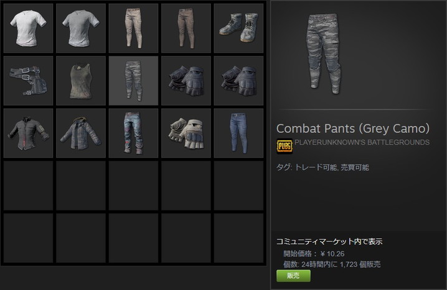Select the white T-shirt in the first slot
This screenshot has height=290, width=447.
(x=28, y=28)
